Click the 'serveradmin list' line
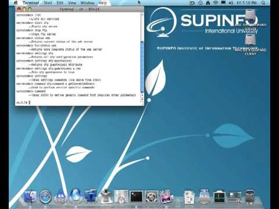The height and width of the screenshot is (209, 279). [28, 15]
